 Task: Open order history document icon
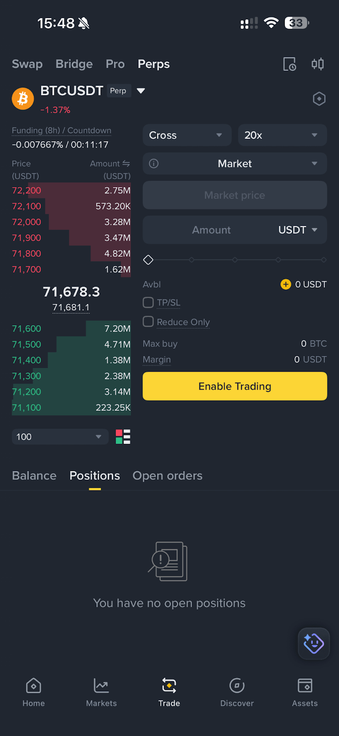(289, 64)
